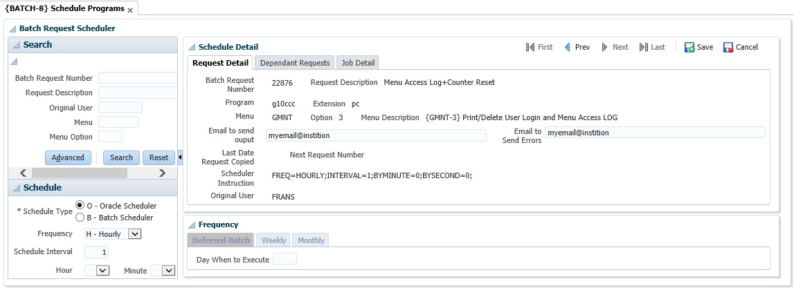The height and width of the screenshot is (288, 794).
Task: Click the Save disk icon
Action: [689, 48]
